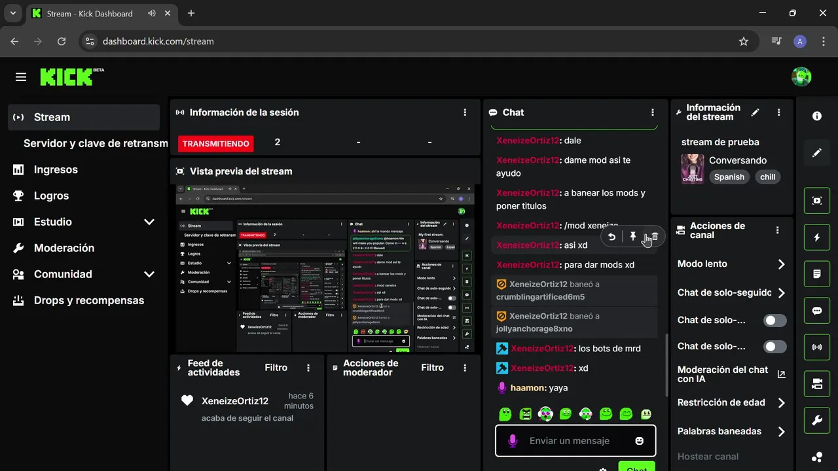Open Acciones de canal three-dot menu
838x471 pixels.
click(x=778, y=230)
